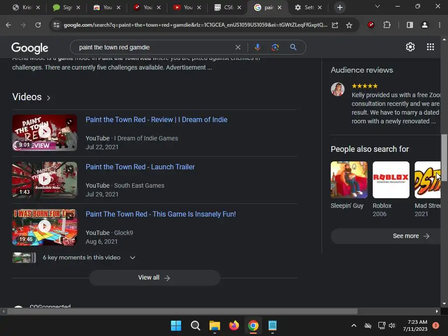Click the horizontal scrollbar thumb
Screen dimensions: 448x336
tap(182, 311)
